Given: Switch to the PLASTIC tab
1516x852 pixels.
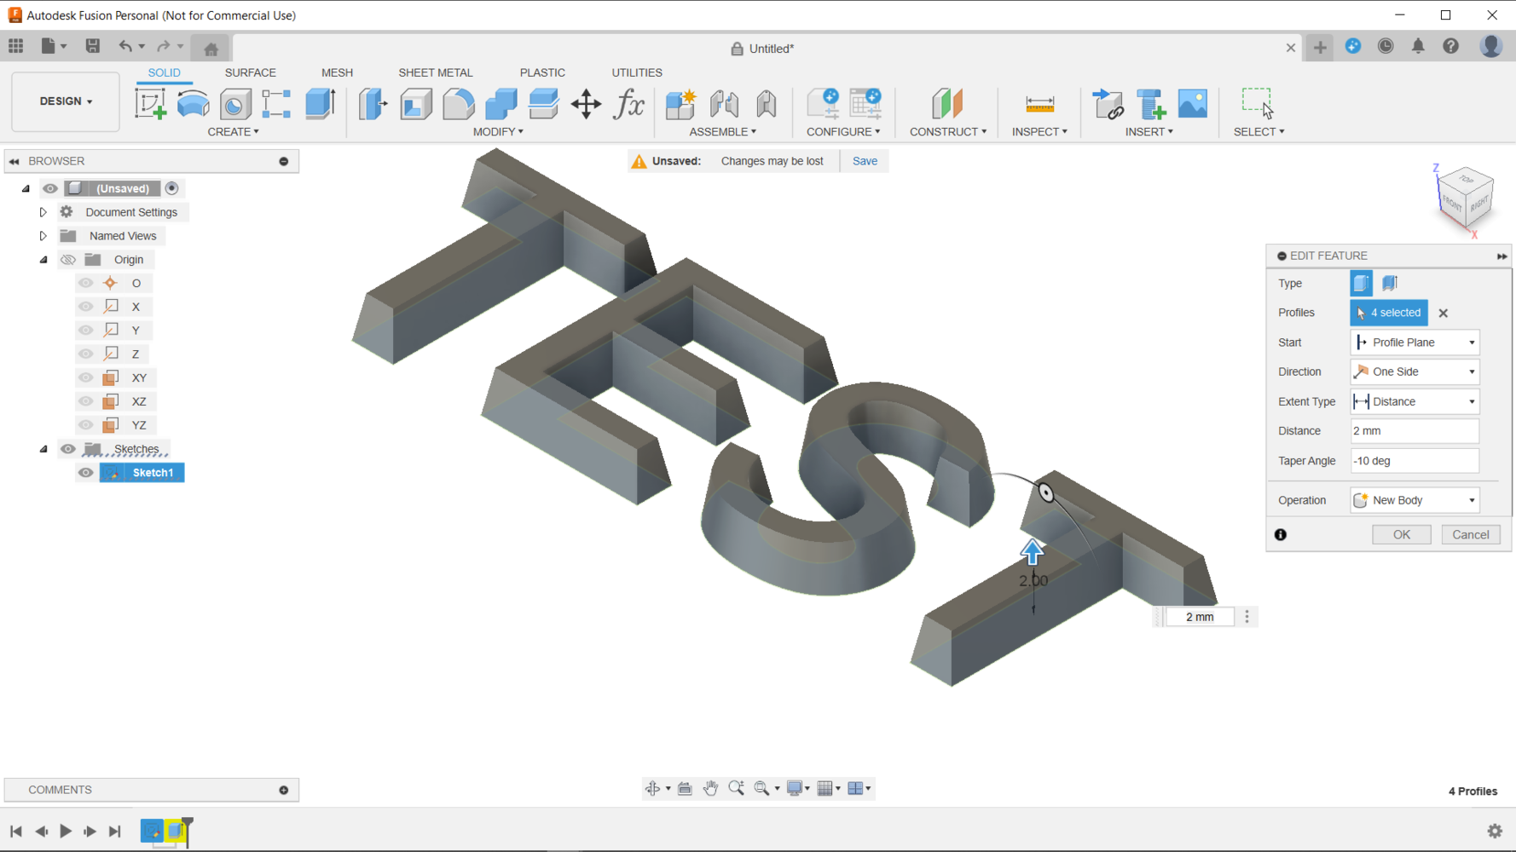Looking at the screenshot, I should (x=542, y=72).
